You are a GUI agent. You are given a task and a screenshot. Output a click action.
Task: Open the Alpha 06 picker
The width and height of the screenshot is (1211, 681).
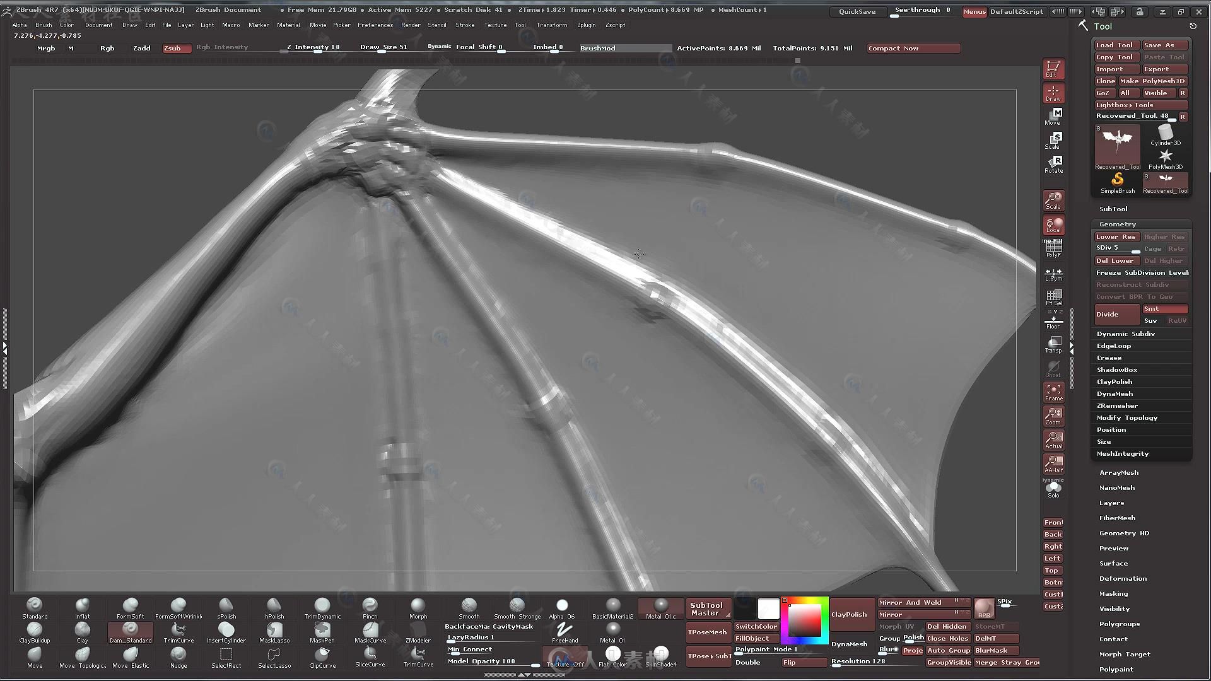click(562, 608)
